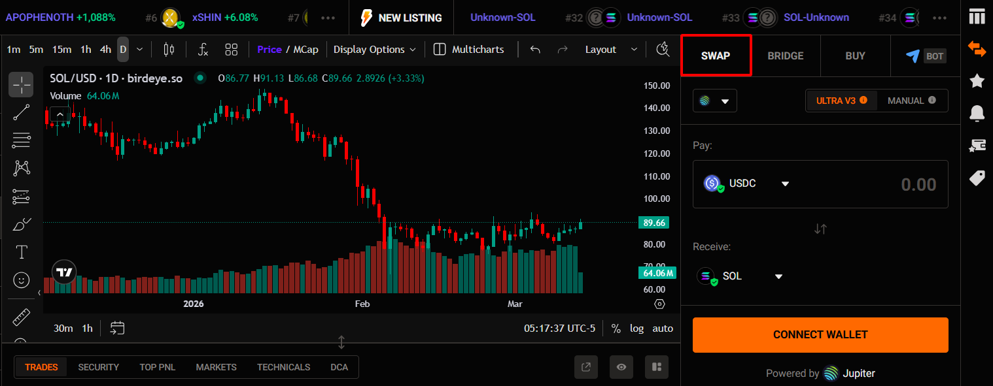Select the ruler measure tool
993x386 pixels.
click(x=21, y=317)
